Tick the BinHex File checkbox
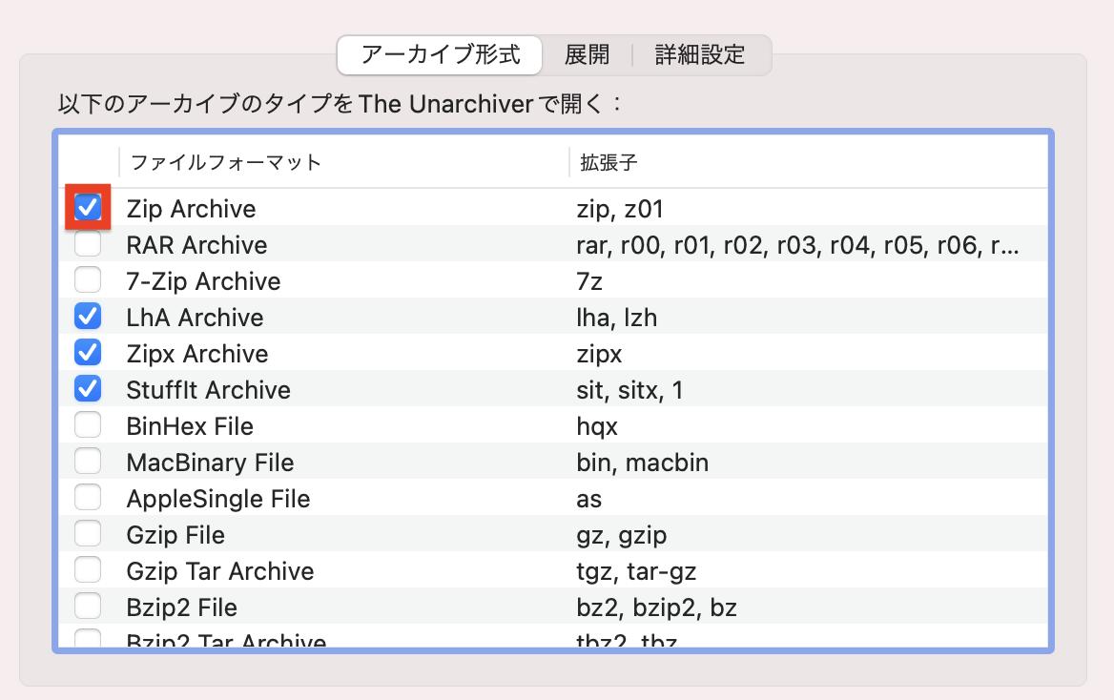 pos(88,425)
